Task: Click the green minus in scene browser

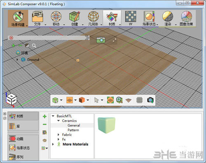Action: 20,45
